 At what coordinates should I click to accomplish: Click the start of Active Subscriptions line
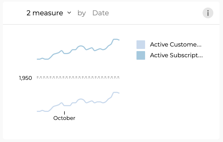coord(38,59)
